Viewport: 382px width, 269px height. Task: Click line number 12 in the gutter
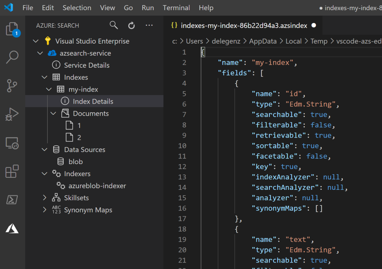click(182, 167)
